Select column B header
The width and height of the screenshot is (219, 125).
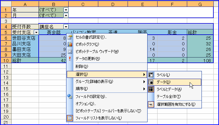(x=54, y=4)
